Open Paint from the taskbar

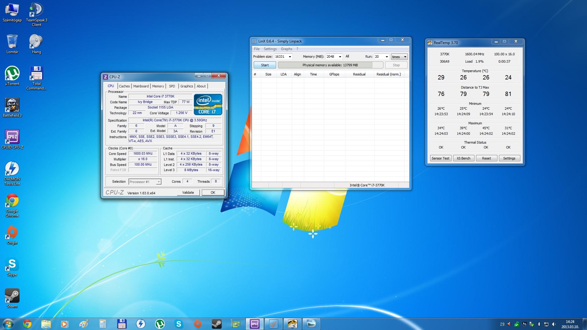point(83,324)
